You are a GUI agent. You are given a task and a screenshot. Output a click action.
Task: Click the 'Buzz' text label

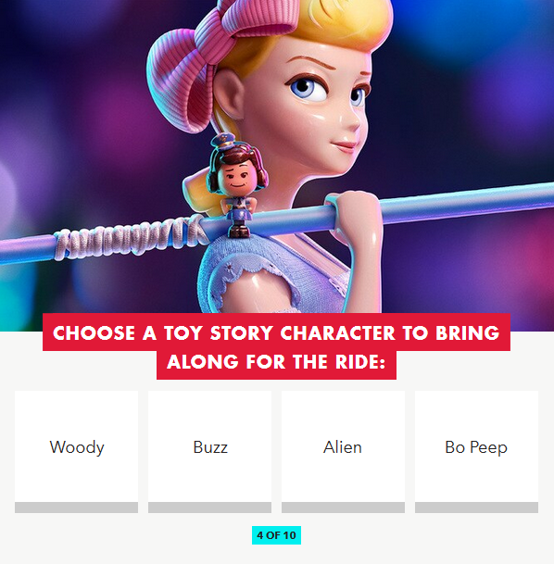(x=210, y=447)
